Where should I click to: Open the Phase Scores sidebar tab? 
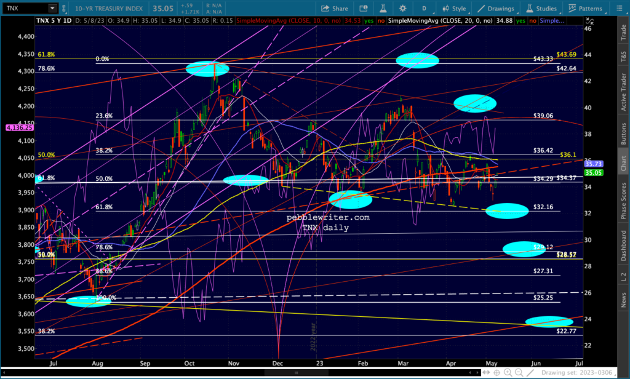point(623,201)
